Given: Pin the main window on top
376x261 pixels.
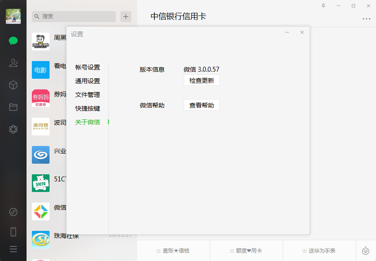Looking at the screenshot, I should (x=323, y=6).
